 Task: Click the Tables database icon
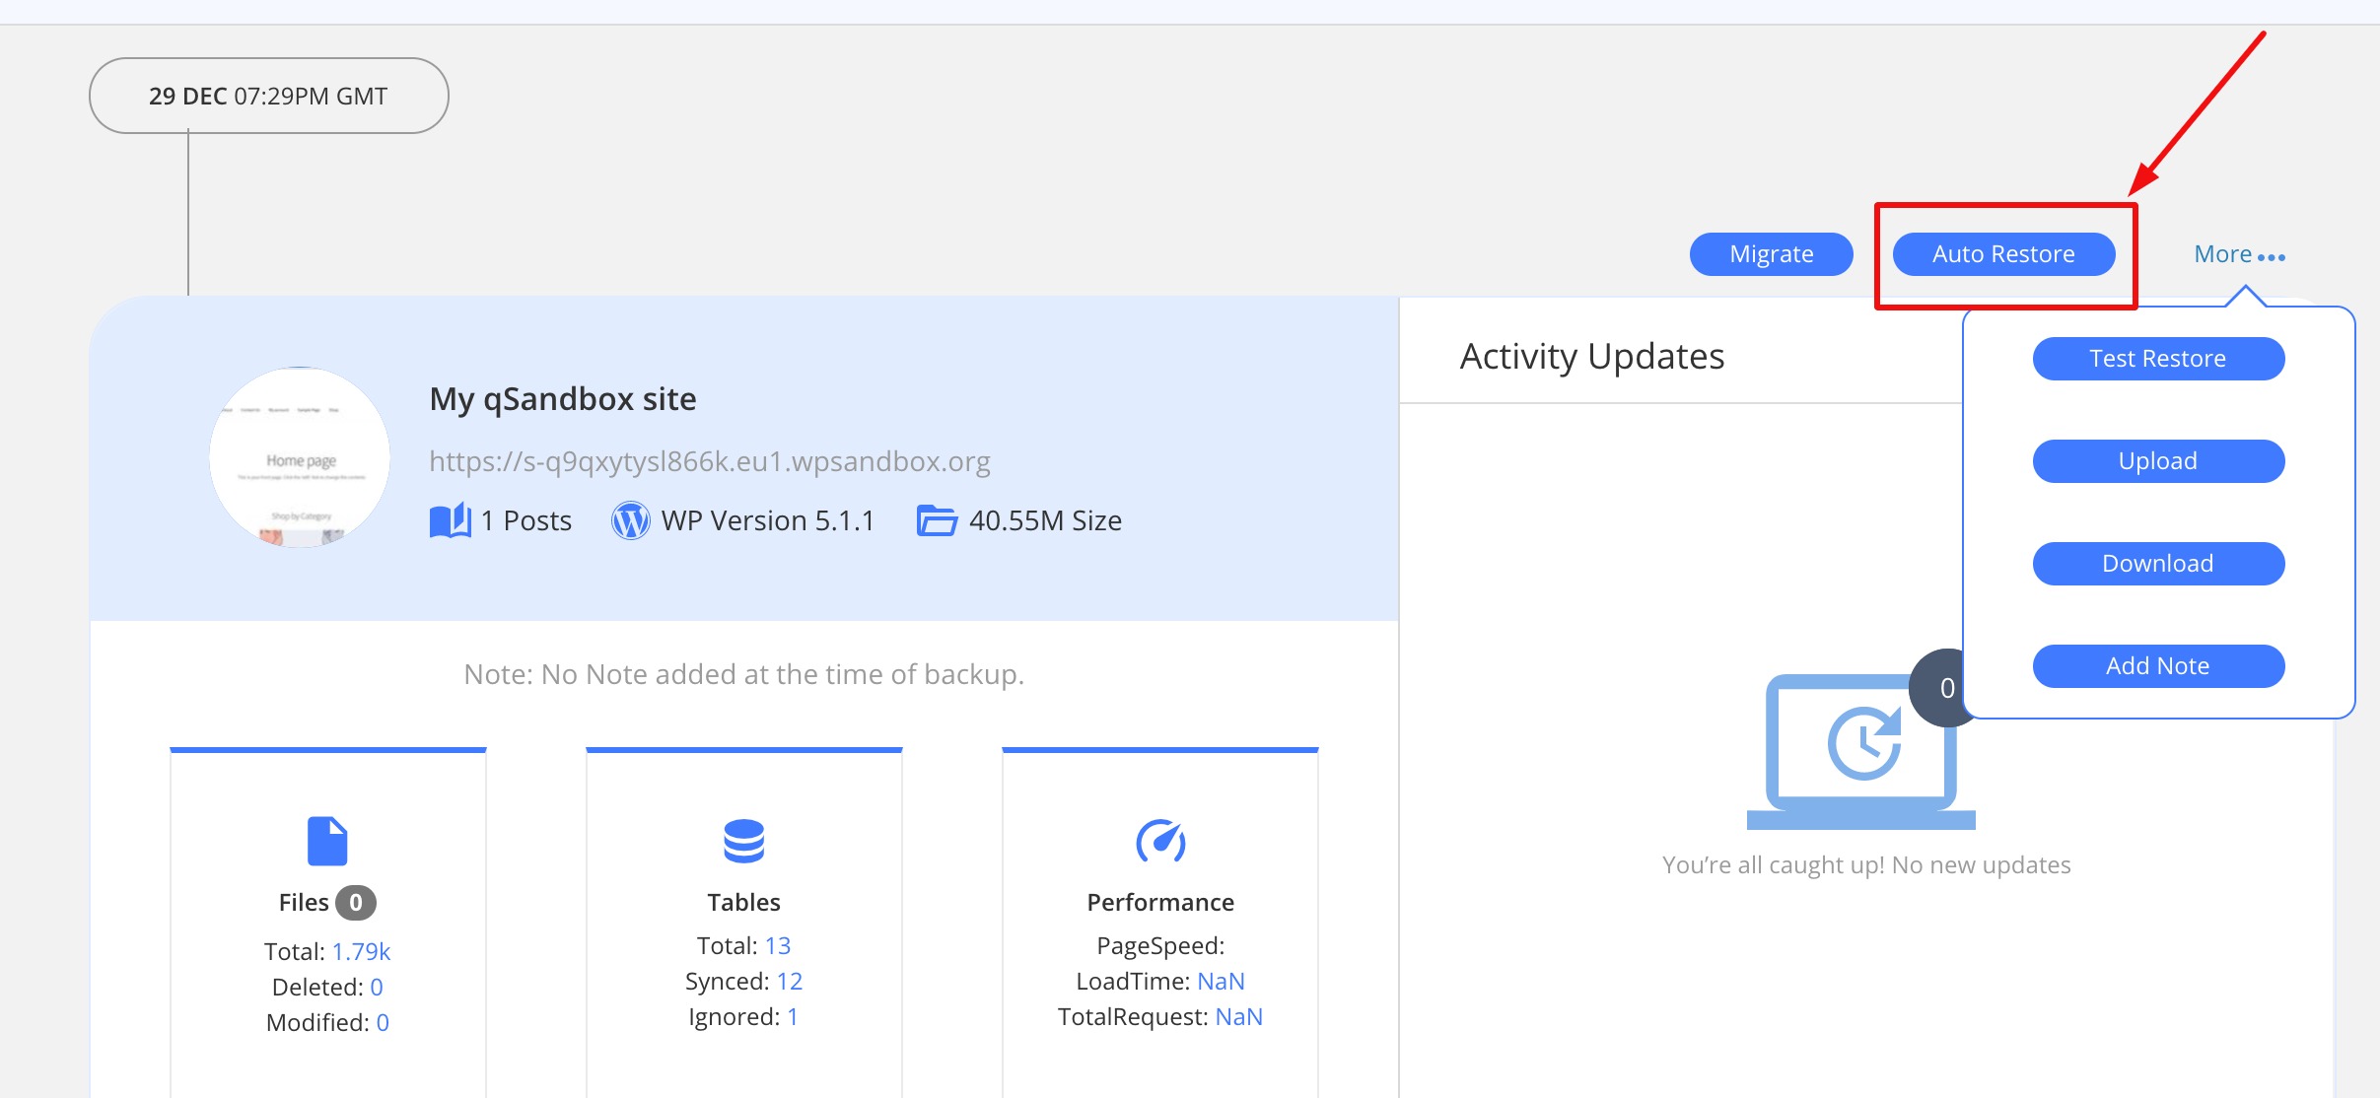pyautogui.click(x=743, y=841)
